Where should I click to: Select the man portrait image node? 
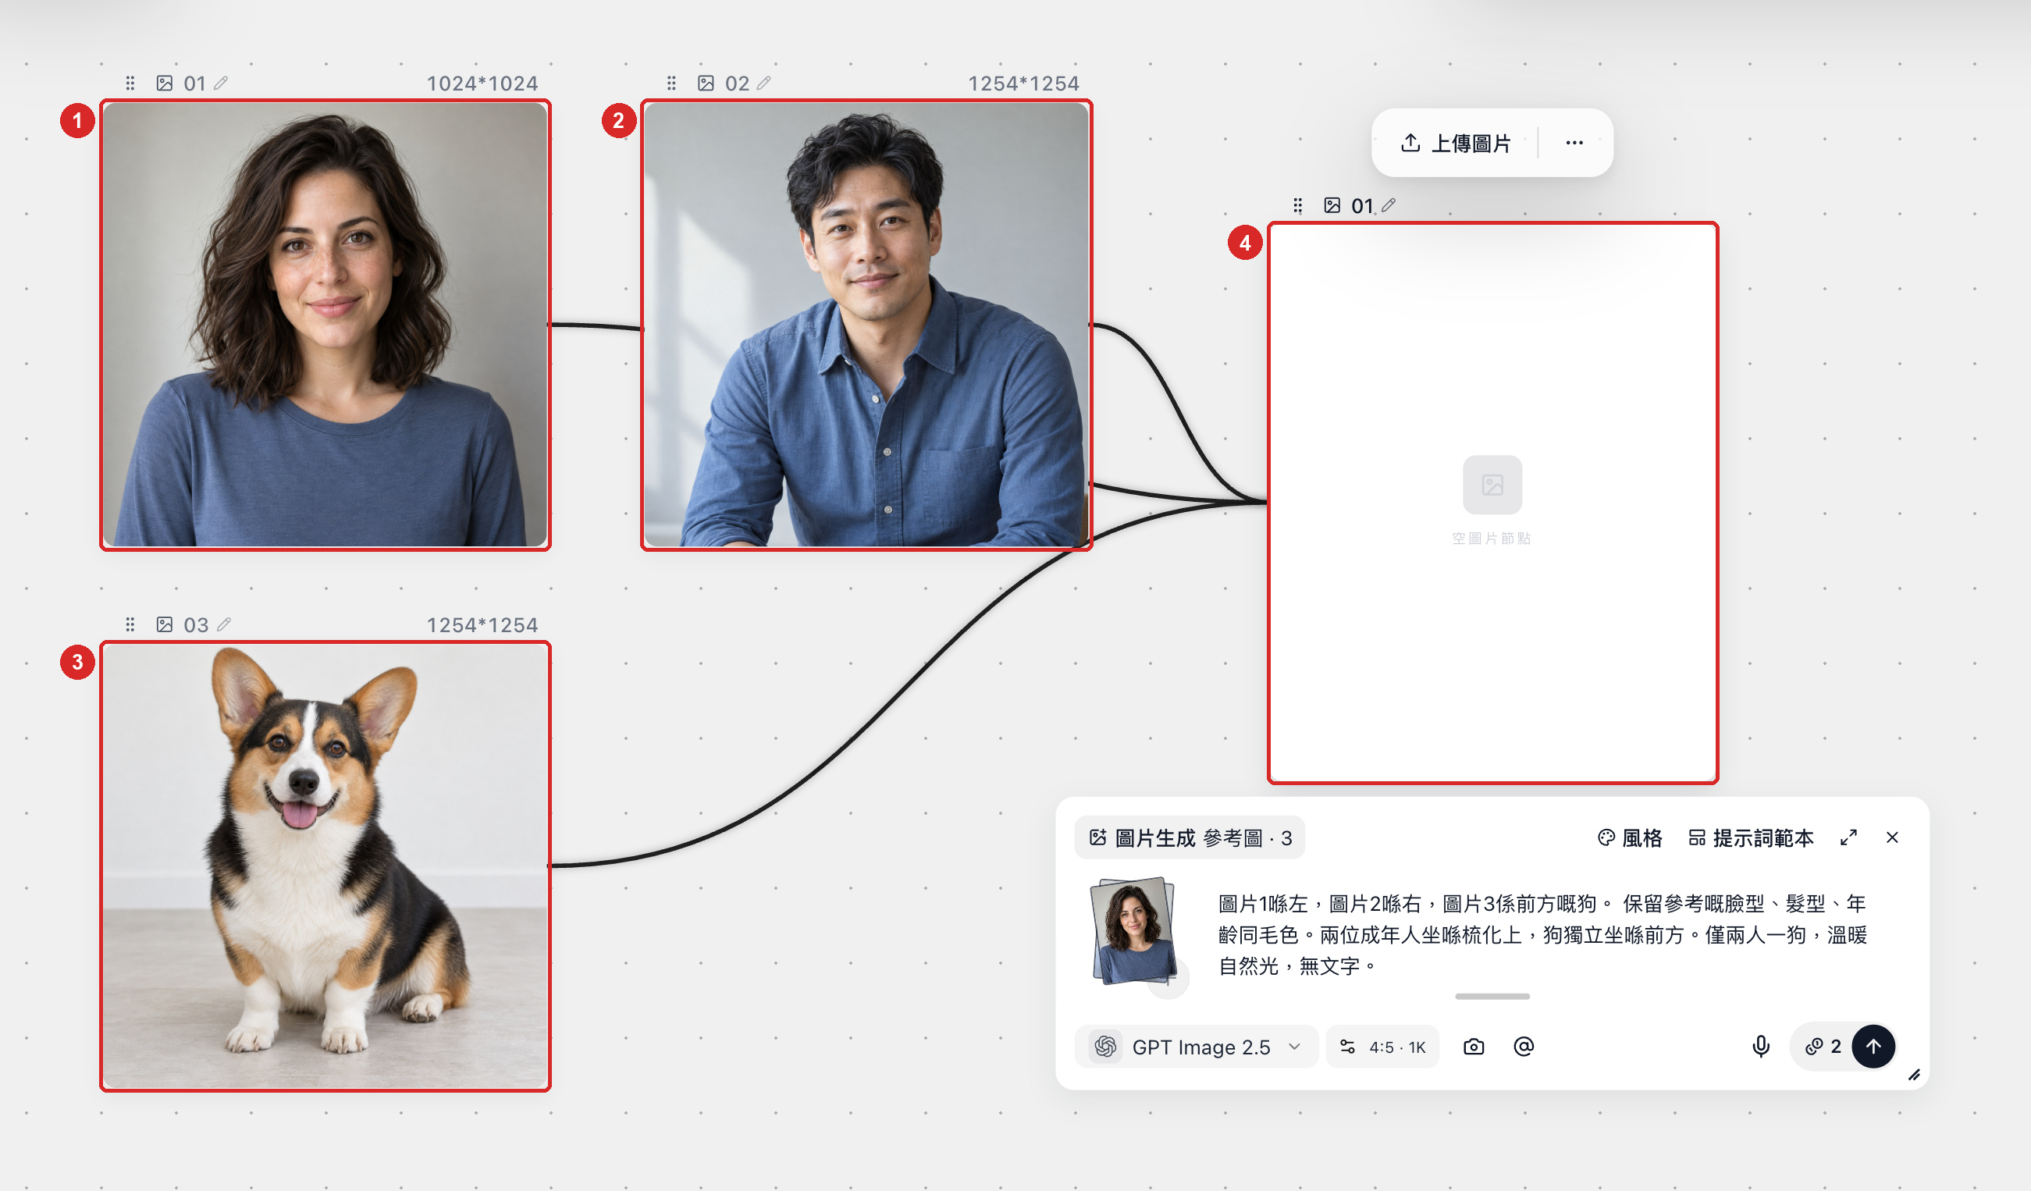pos(866,325)
